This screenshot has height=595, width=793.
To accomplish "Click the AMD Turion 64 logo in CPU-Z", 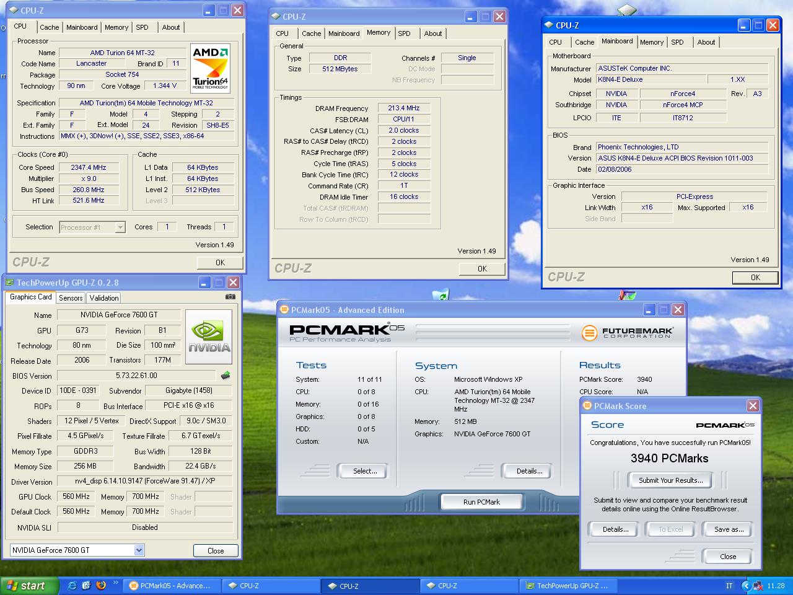I will (211, 68).
